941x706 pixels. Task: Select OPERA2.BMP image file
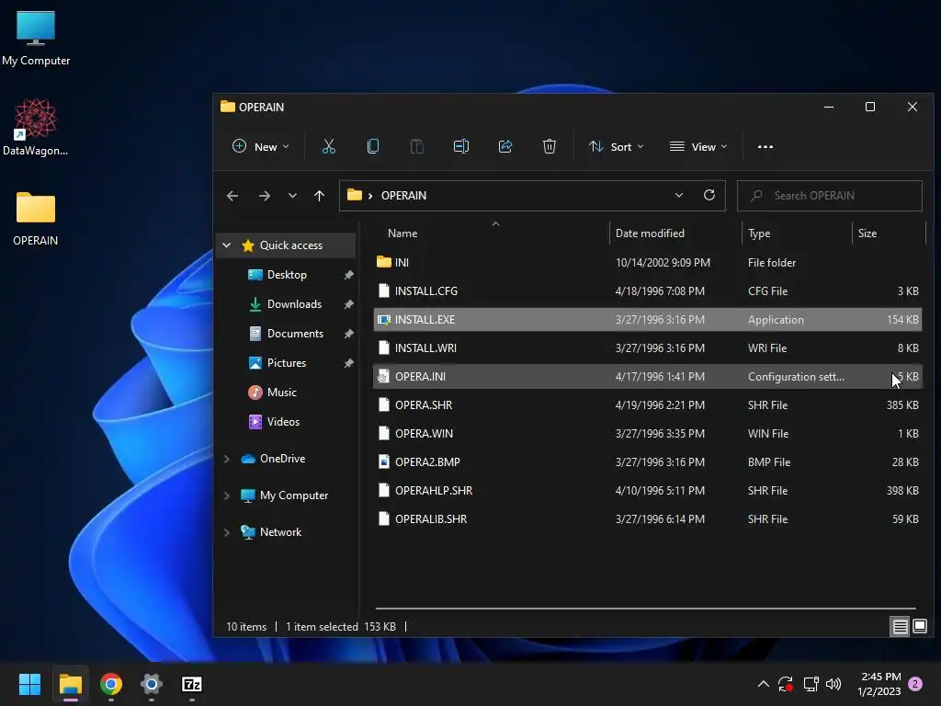(x=647, y=462)
